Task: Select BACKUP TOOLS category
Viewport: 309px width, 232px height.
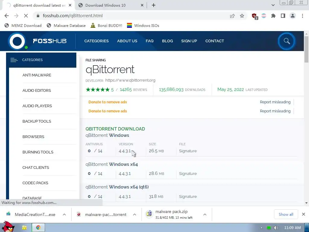Action: [x=37, y=121]
